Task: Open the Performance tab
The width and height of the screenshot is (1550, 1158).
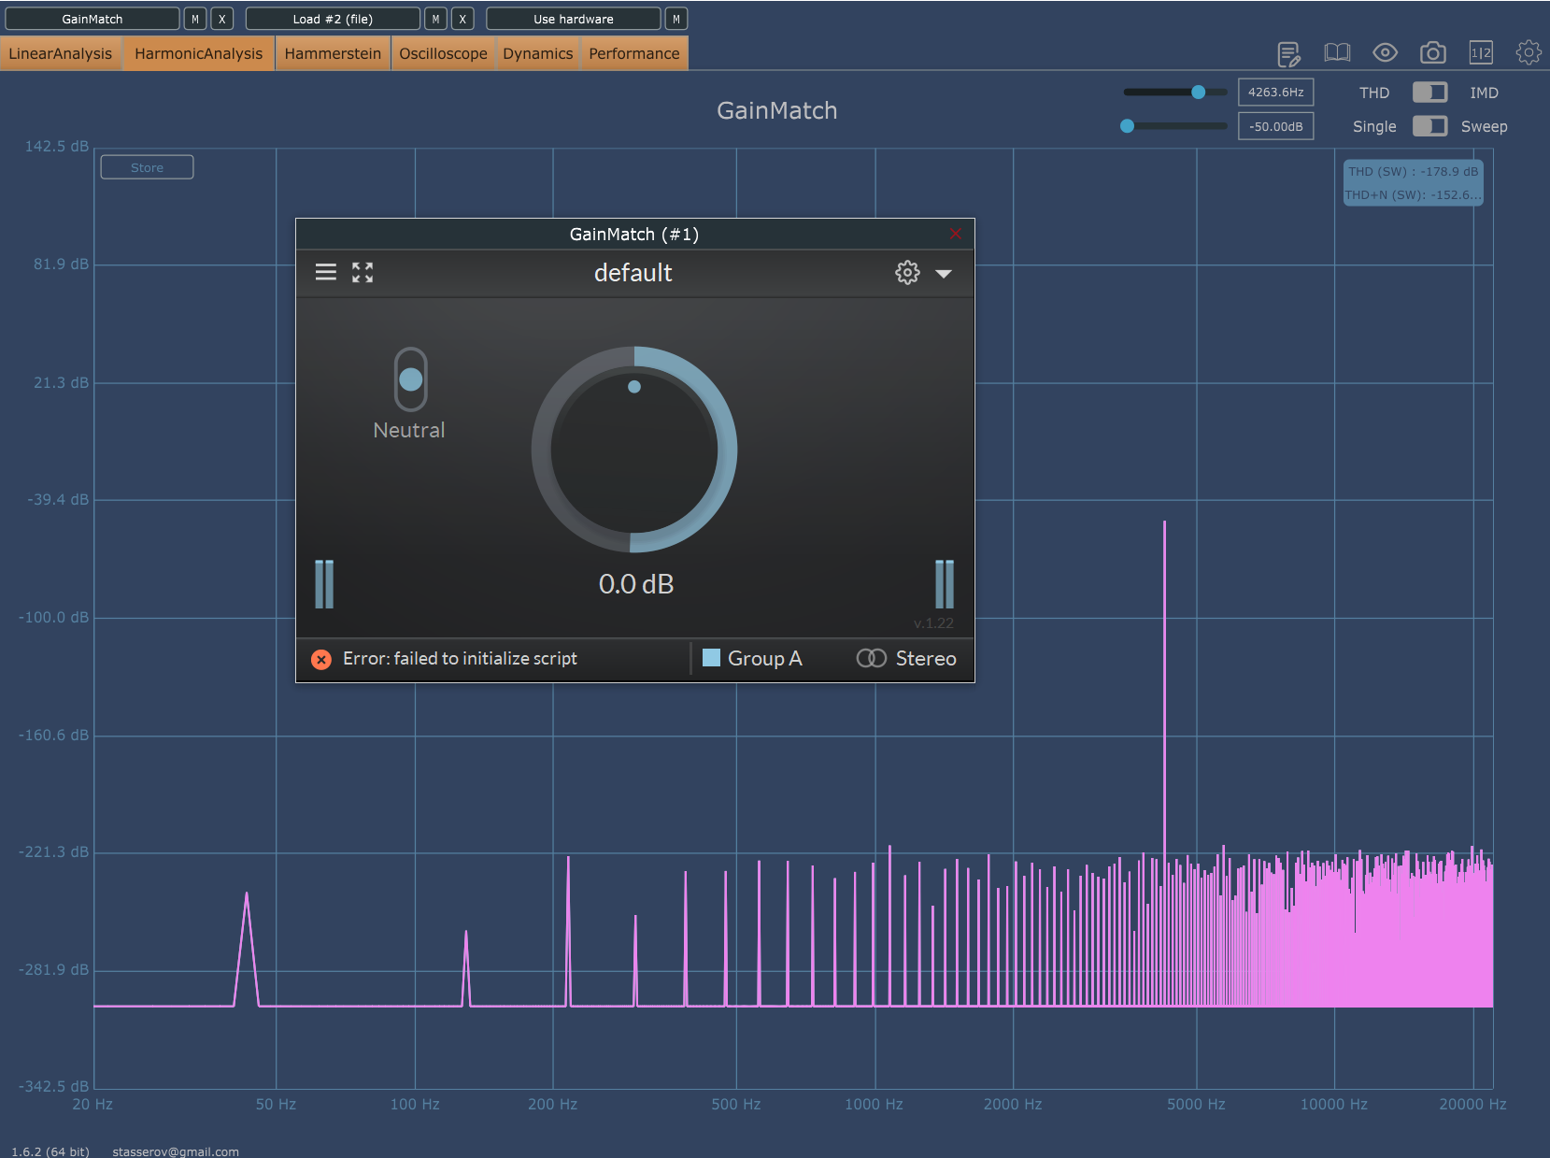Action: (x=634, y=53)
